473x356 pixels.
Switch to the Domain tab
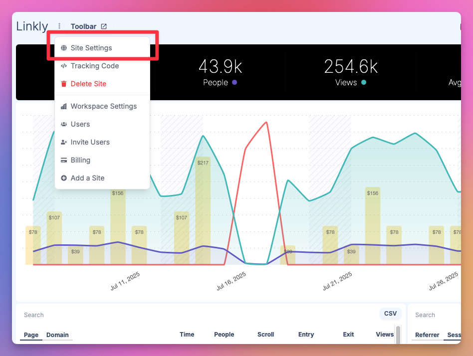(57, 335)
